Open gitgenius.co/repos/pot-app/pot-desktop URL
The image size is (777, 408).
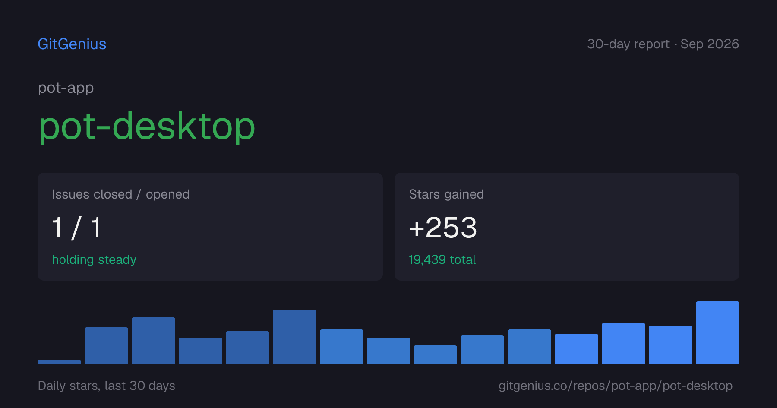pos(616,386)
